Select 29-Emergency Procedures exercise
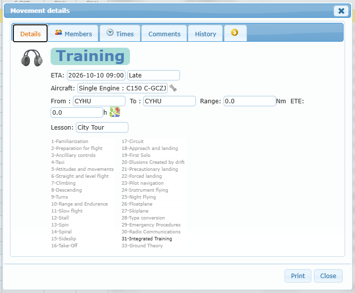Image resolution: width=355 pixels, height=293 pixels. [x=151, y=225]
